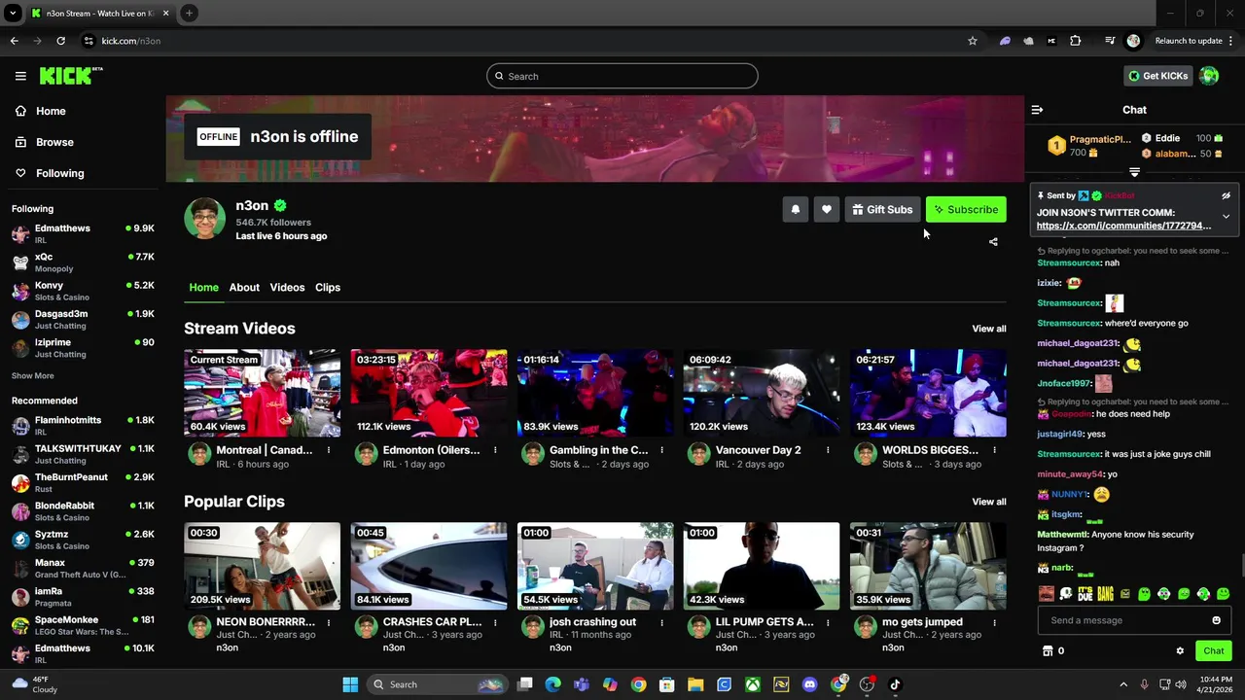Viewport: 1245px width, 700px height.
Task: Click the heart follow icon
Action: 827,209
